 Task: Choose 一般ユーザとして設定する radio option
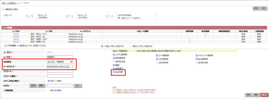[x=102, y=46]
